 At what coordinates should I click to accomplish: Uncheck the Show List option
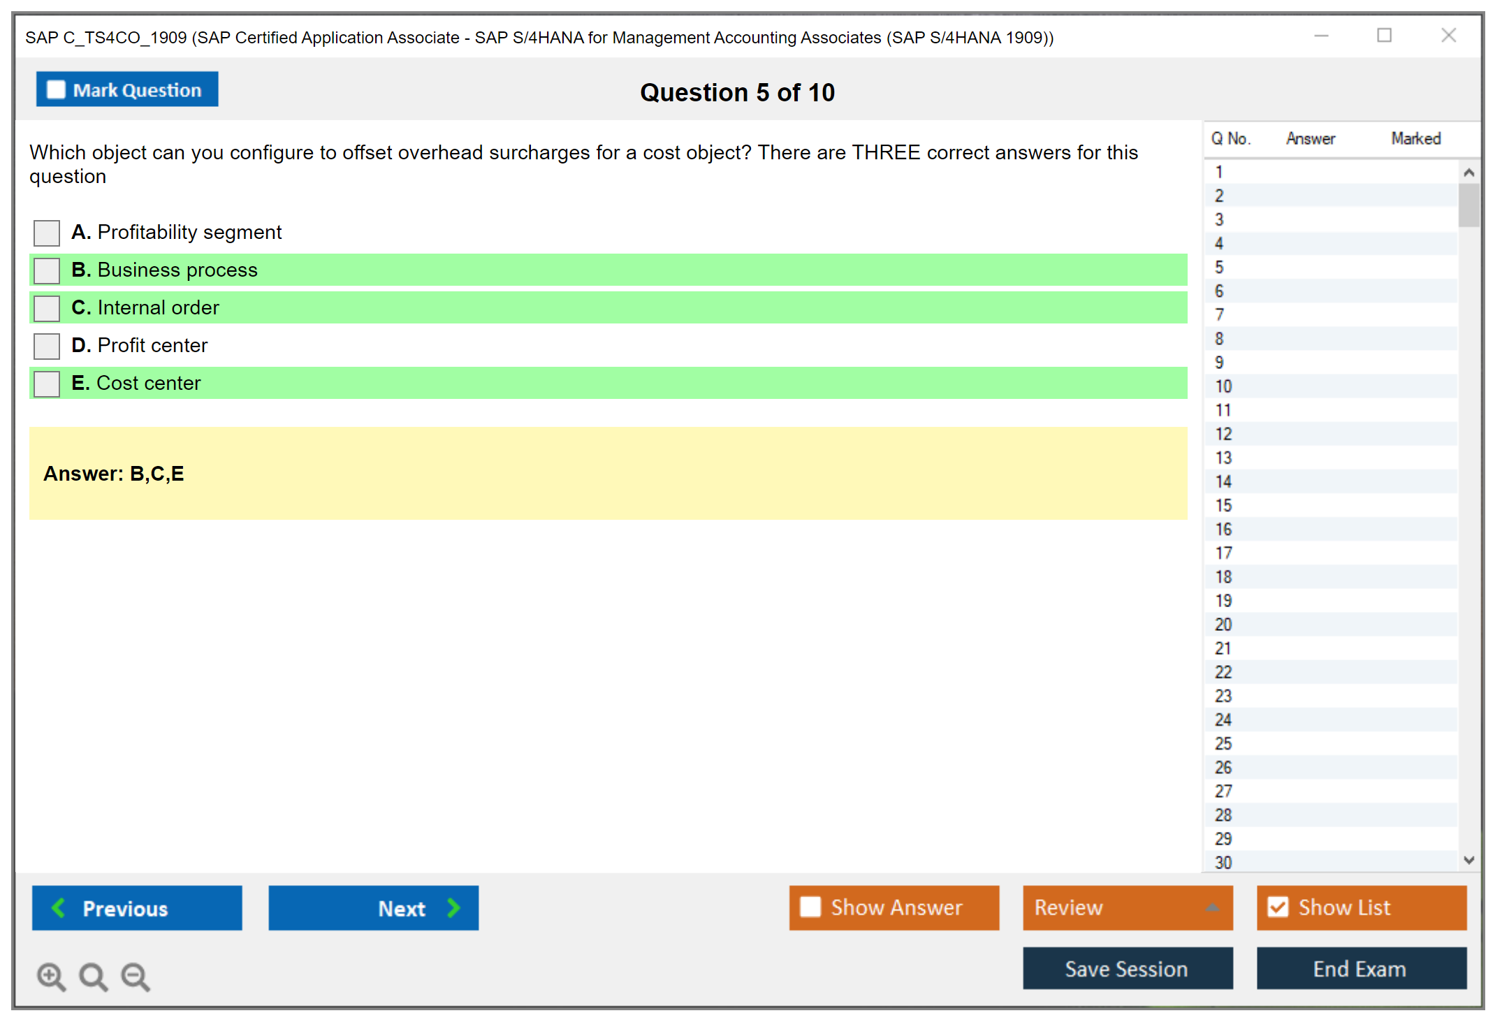pyautogui.click(x=1278, y=907)
